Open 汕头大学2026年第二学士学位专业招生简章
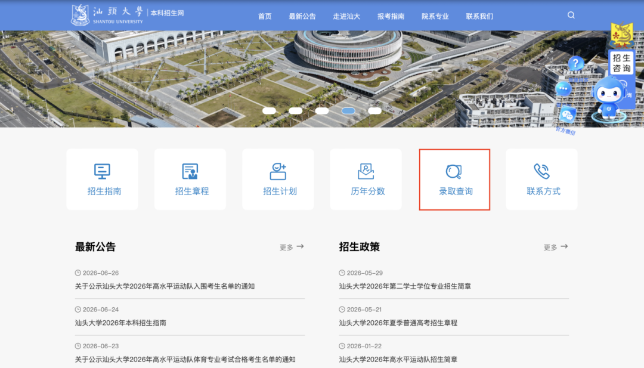The width and height of the screenshot is (644, 368). [x=405, y=286]
